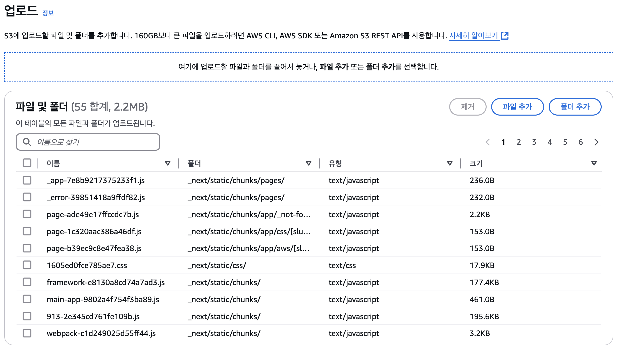Check the _app-7e8b9217375233f1.js row checkbox
618x351 pixels.
(x=27, y=180)
